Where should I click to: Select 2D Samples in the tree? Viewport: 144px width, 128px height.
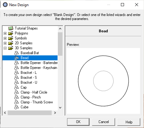(24, 43)
